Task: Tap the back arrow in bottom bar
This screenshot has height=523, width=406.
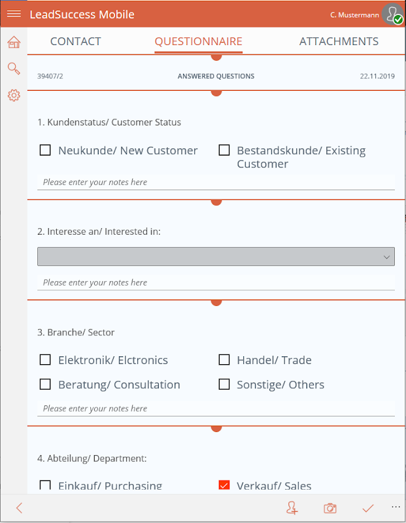Action: point(19,508)
